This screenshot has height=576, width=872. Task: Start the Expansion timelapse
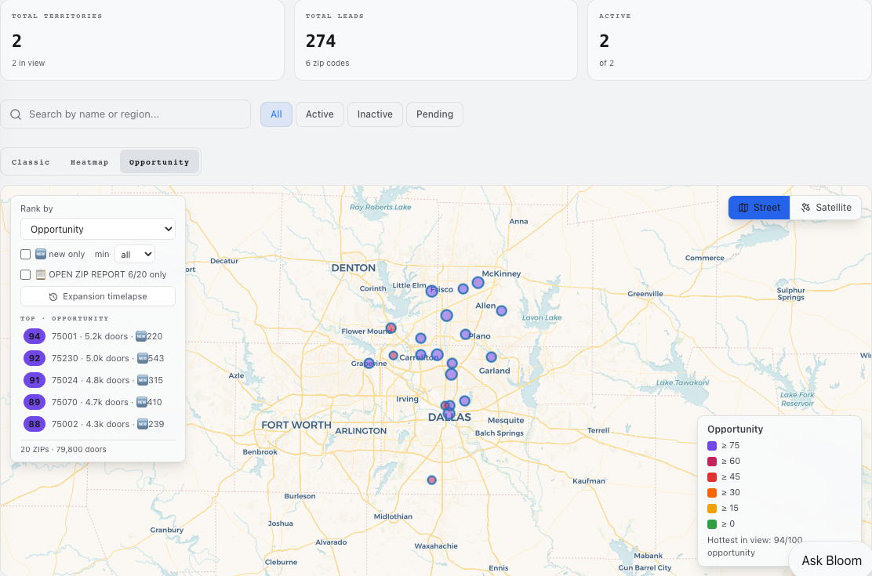tap(98, 296)
